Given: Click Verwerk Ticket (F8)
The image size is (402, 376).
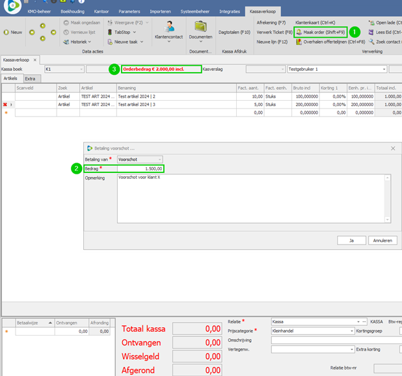Looking at the screenshot, I should point(275,33).
